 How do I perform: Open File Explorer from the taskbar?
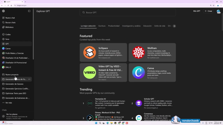pos(111,123)
